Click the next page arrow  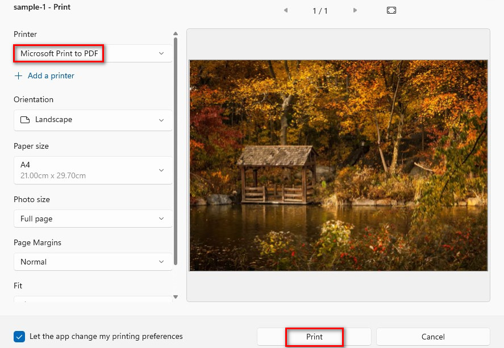(355, 10)
